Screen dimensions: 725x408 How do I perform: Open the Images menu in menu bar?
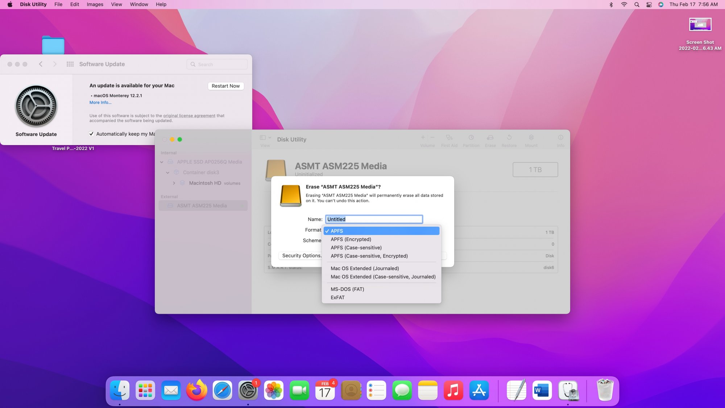95,4
